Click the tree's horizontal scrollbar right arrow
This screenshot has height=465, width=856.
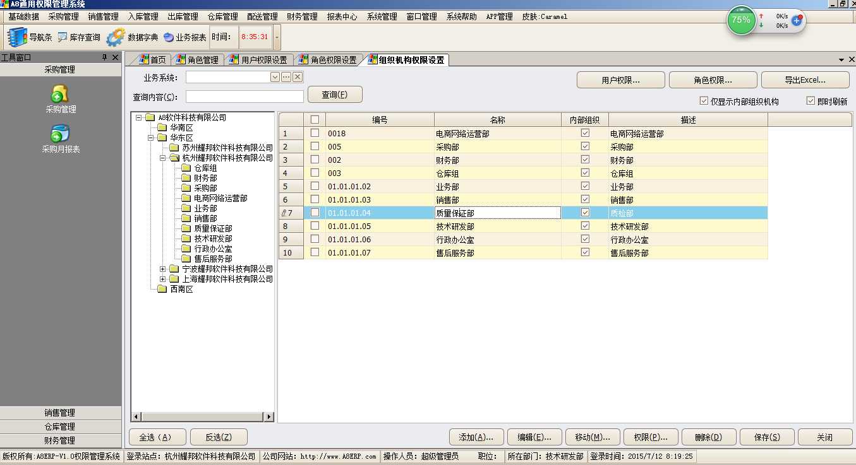(270, 417)
